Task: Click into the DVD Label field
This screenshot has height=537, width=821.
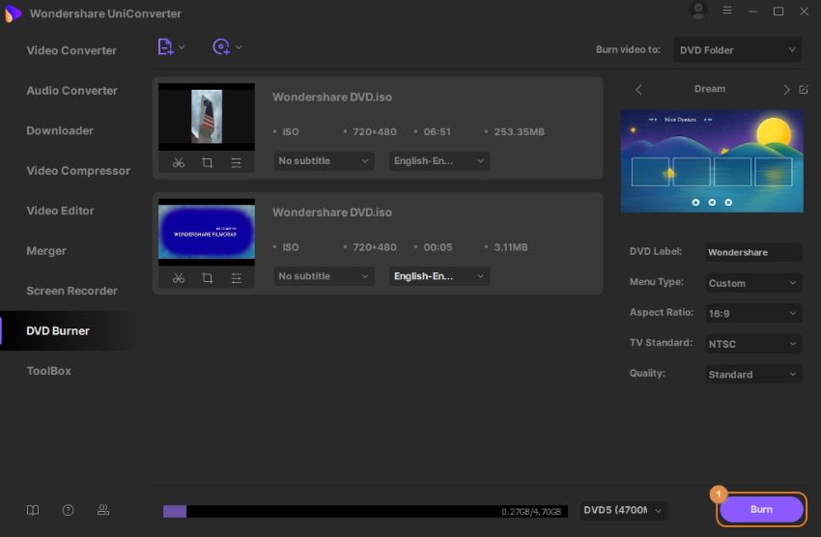Action: point(753,252)
